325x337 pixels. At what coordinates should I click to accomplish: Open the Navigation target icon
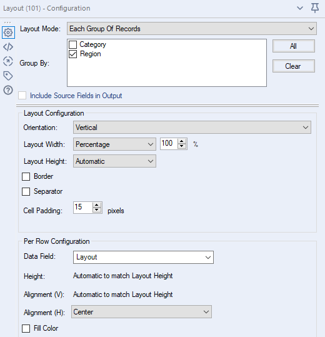point(8,61)
